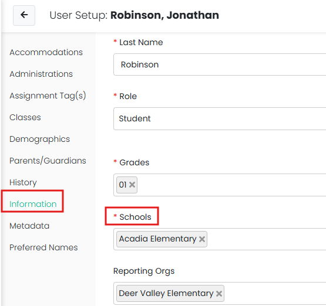Open the Role dropdown showing Student

[x=220, y=118]
